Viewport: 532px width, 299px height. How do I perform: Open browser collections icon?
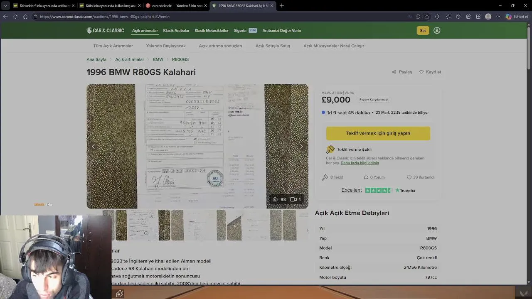click(478, 17)
